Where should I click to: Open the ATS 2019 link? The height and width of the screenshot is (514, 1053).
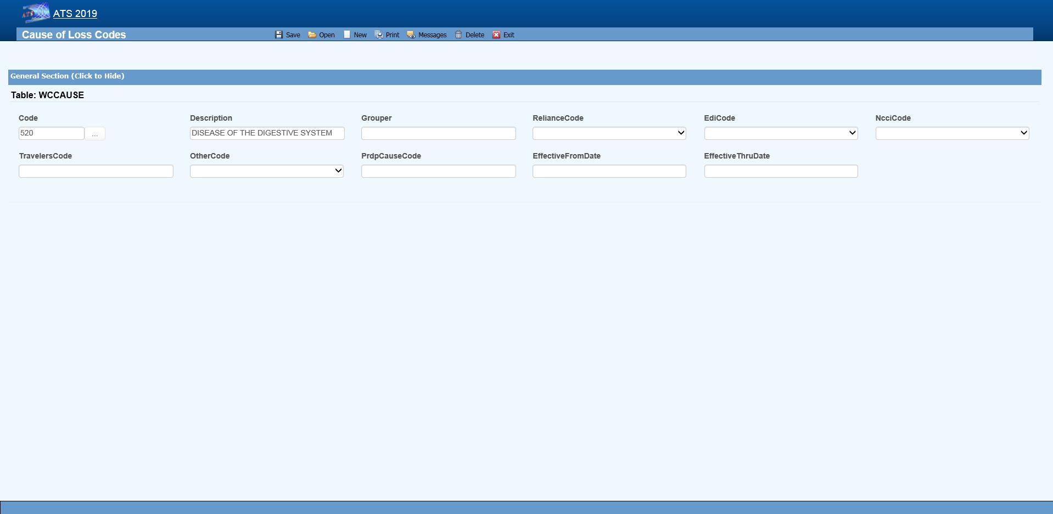[75, 14]
